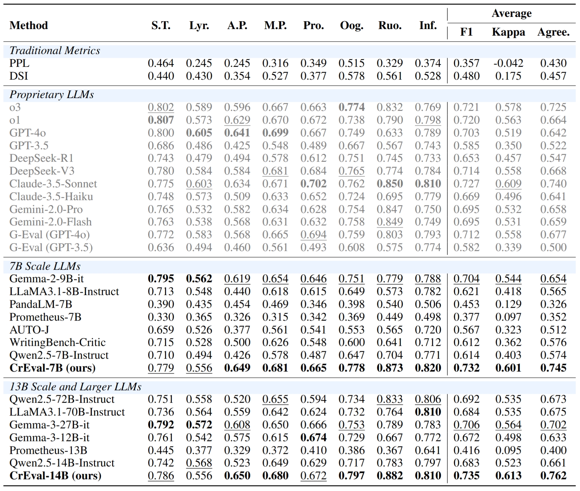This screenshot has width=580, height=491.
Task: Click the 13B Scale and Larger LLMs label
Action: point(75,387)
